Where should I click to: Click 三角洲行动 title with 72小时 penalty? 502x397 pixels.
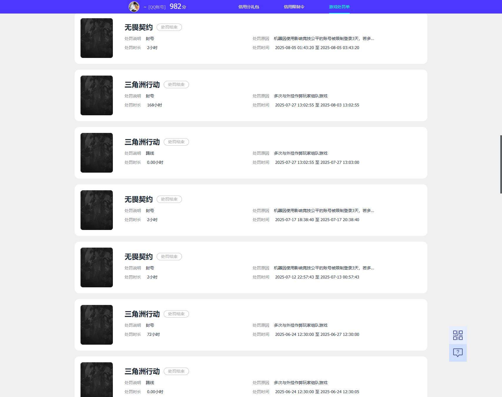tap(142, 314)
